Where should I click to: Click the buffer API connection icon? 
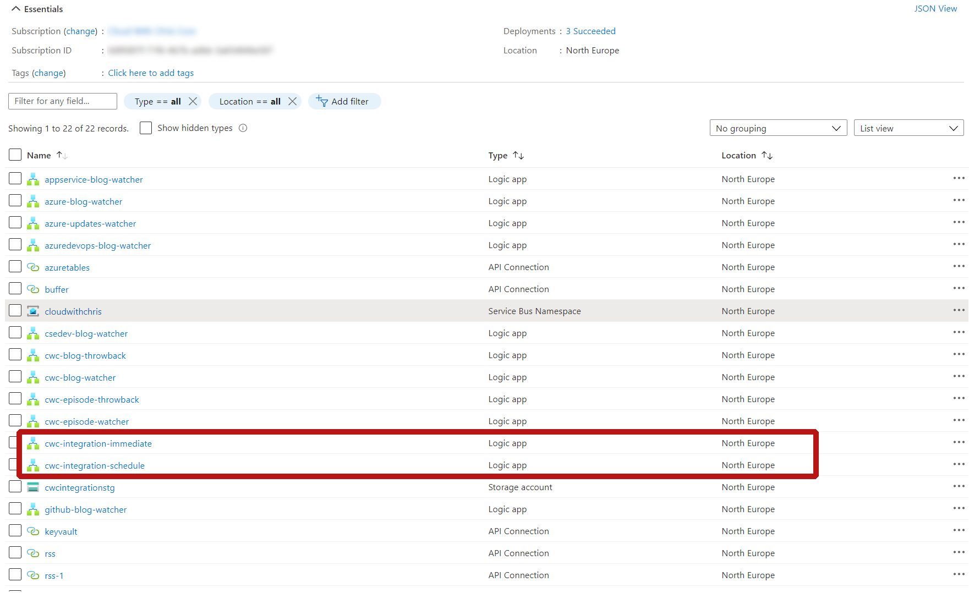click(x=33, y=289)
